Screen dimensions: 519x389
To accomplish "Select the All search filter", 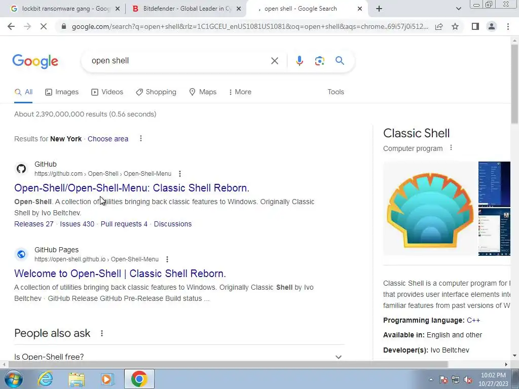I will pyautogui.click(x=23, y=92).
